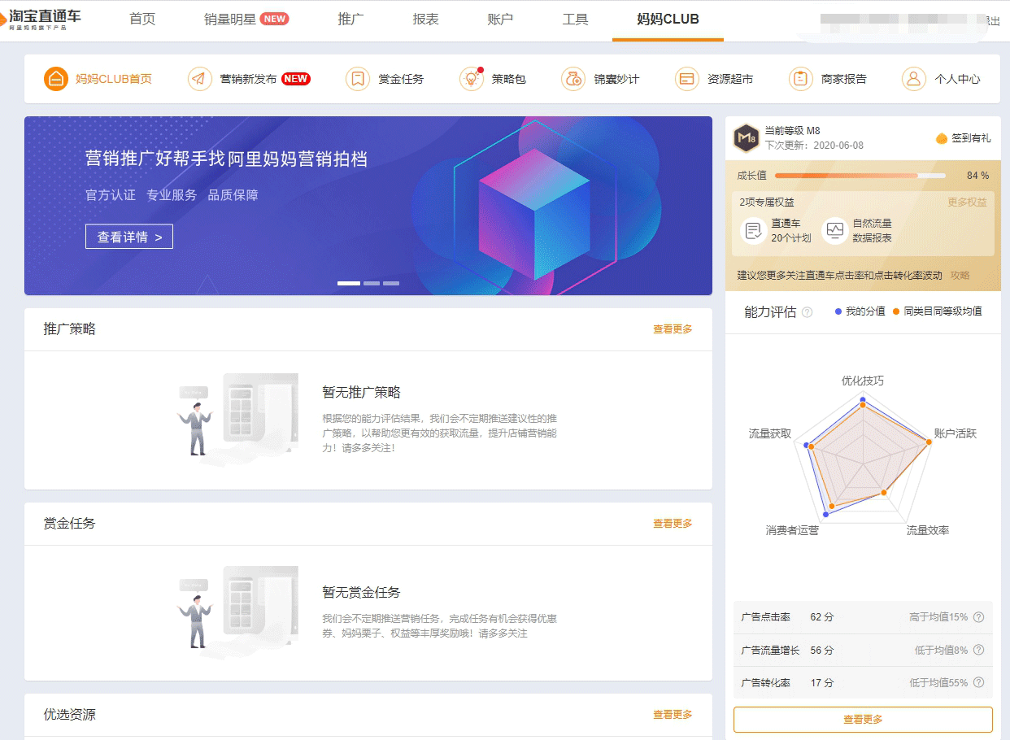This screenshot has height=740, width=1010.
Task: Click help icon beside 能力评估
Action: coord(807,312)
